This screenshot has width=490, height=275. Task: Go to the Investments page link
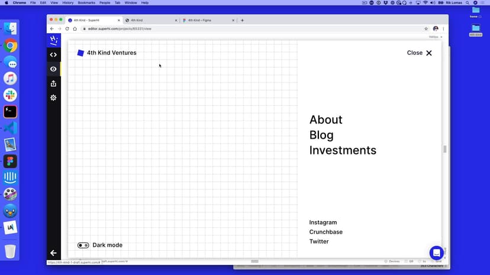(343, 150)
